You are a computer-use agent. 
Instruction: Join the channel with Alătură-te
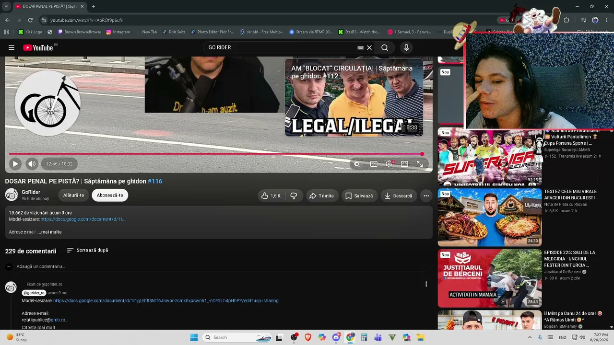pyautogui.click(x=74, y=195)
